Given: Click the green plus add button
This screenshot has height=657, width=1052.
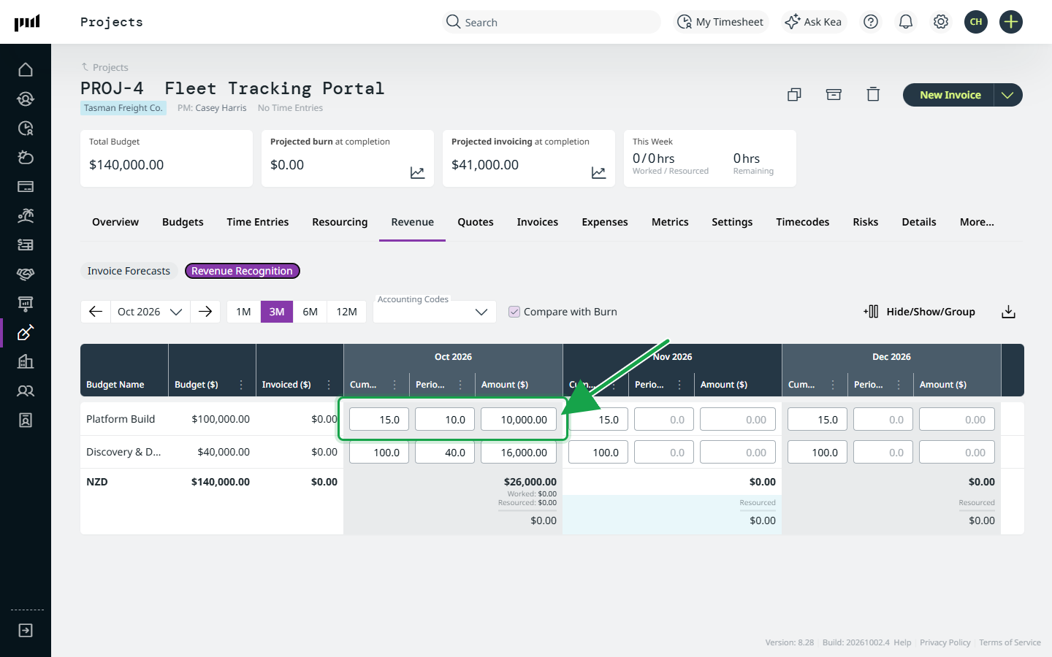Looking at the screenshot, I should [x=1011, y=22].
